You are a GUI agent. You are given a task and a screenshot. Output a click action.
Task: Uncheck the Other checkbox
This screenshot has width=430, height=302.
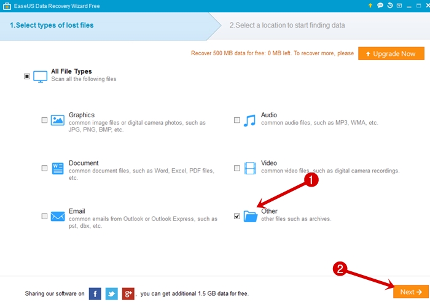237,216
